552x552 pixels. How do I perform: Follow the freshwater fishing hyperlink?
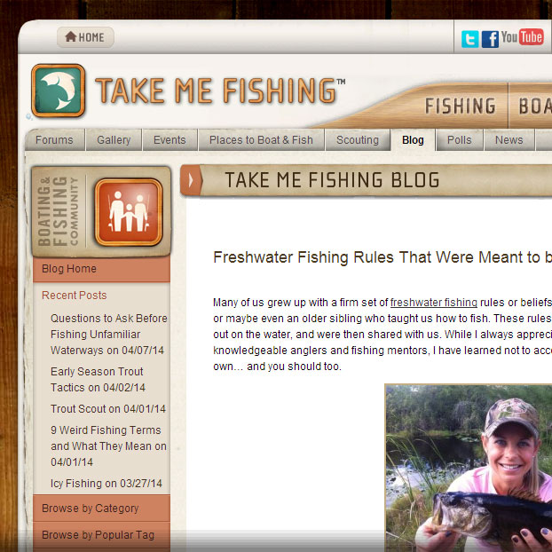(434, 303)
